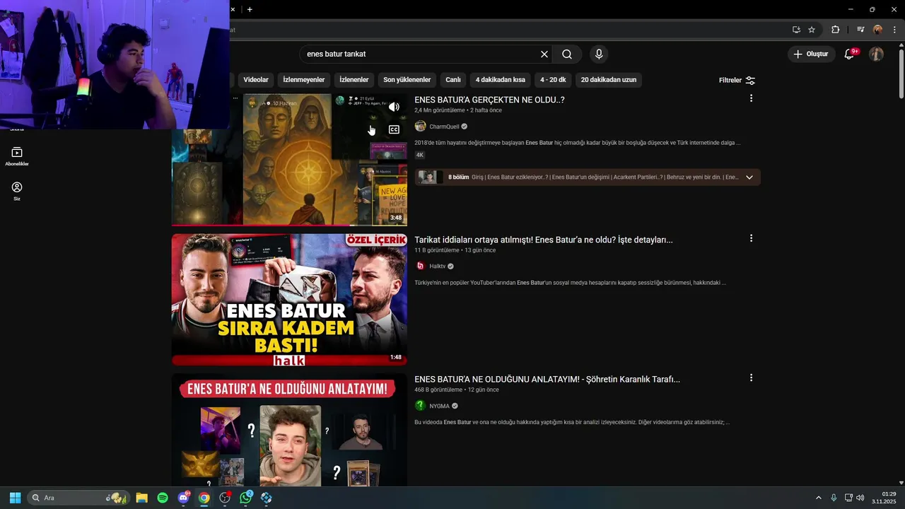Open Chrome extensions puzzle icon

coord(835,30)
